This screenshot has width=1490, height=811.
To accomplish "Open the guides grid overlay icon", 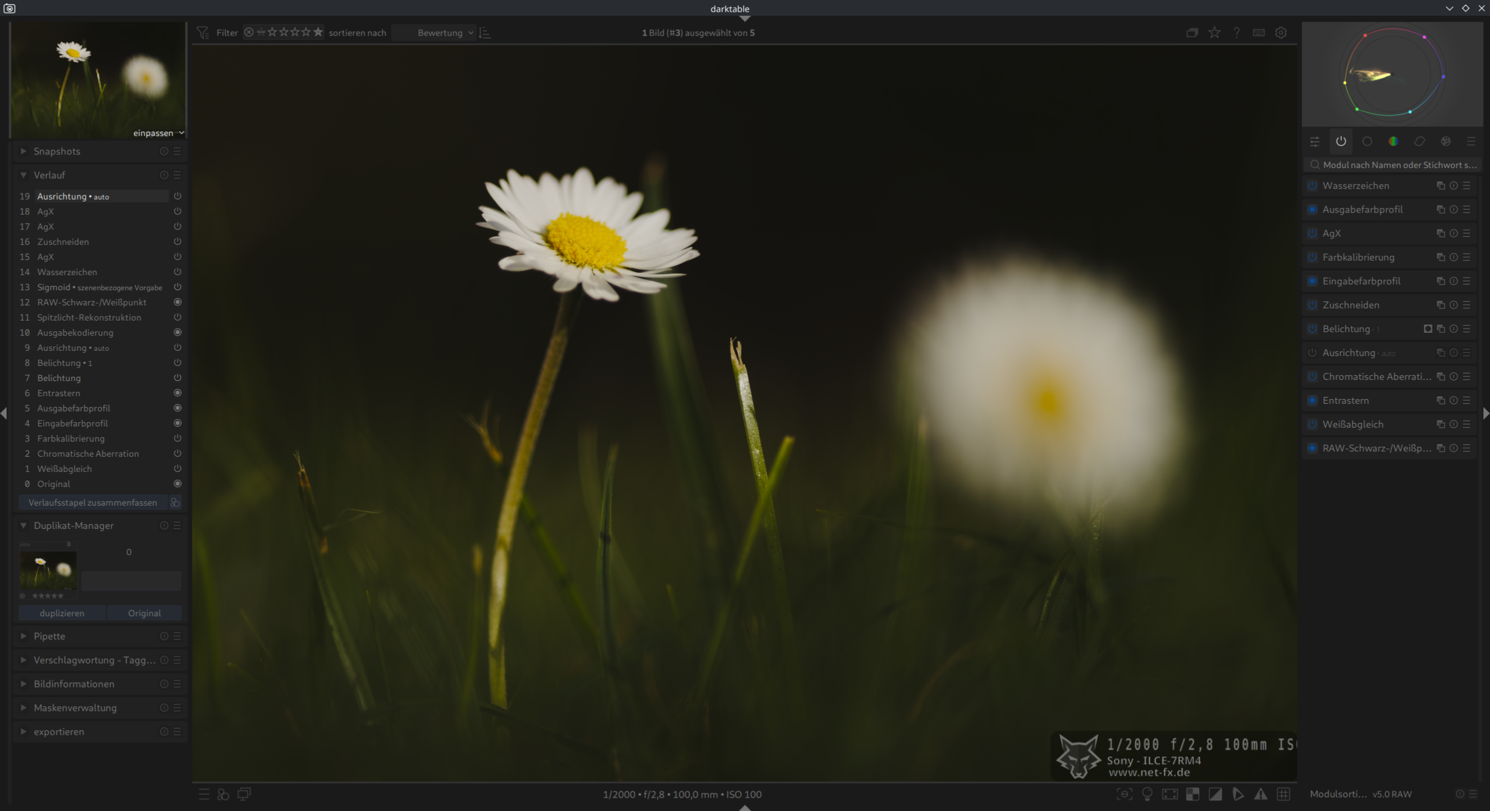I will pyautogui.click(x=1283, y=794).
